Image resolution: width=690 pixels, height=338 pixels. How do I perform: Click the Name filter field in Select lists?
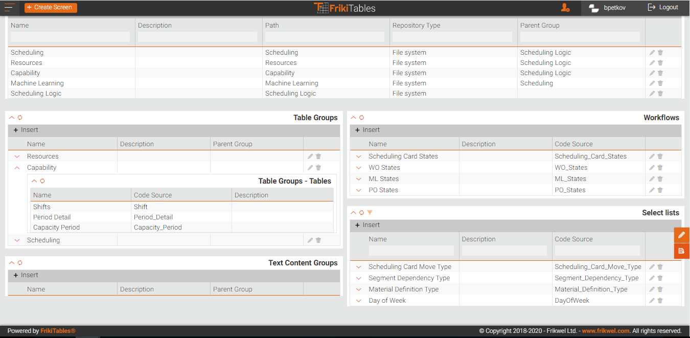[x=411, y=251]
